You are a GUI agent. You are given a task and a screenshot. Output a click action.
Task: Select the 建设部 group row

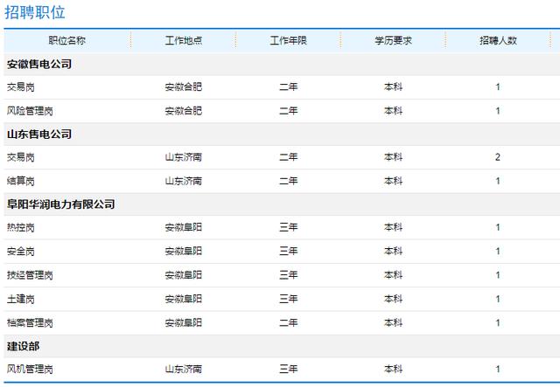[282, 346]
